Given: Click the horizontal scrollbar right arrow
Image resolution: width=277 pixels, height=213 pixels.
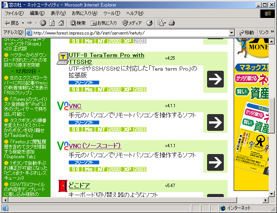Looking at the screenshot, I should point(265,200).
